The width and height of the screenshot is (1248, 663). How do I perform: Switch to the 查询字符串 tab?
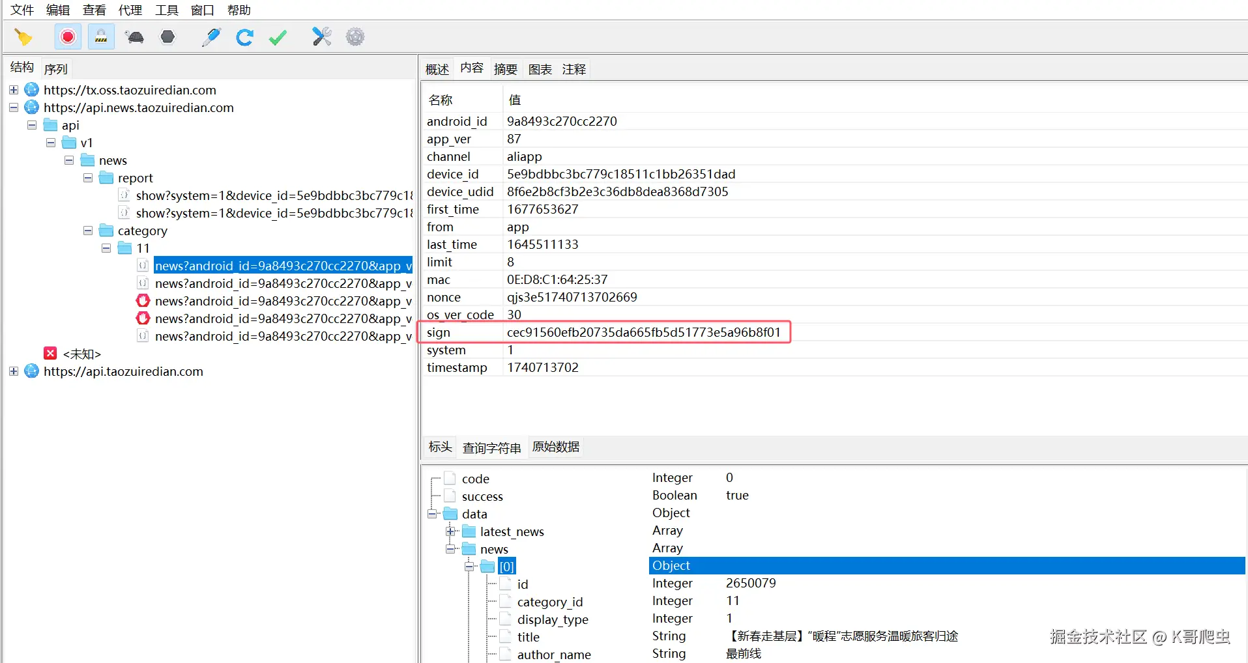coord(492,447)
